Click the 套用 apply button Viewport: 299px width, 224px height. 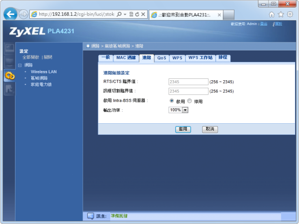(x=183, y=129)
